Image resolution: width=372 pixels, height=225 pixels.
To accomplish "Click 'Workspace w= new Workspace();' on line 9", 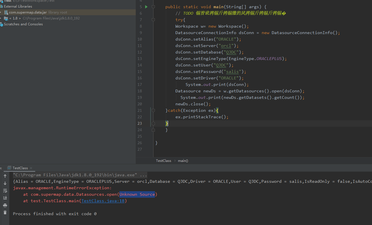I will pyautogui.click(x=212, y=26).
